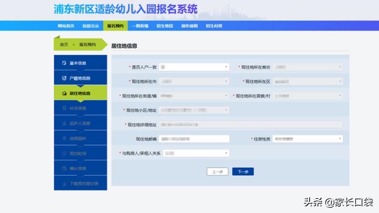The width and height of the screenshot is (379, 213).
Task: Click the 现住地邮编 input field
Action: (194, 139)
